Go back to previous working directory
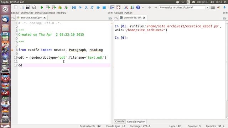Viewport: 228px width, 128px height. [x=150, y=7]
